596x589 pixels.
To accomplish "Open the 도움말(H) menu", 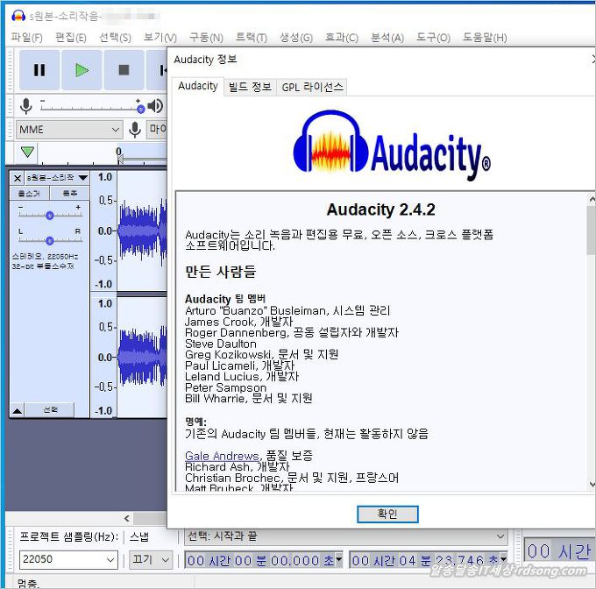I will click(x=485, y=37).
